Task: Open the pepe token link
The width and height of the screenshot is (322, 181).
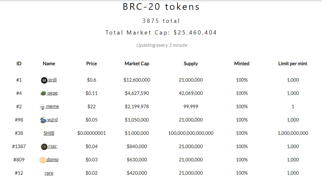Action: [x=52, y=93]
